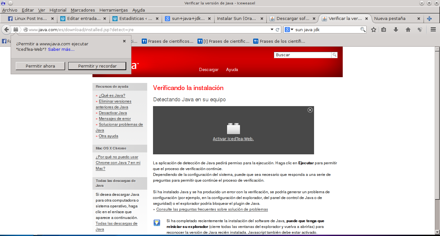Open a new tab with the plus button

point(429,19)
